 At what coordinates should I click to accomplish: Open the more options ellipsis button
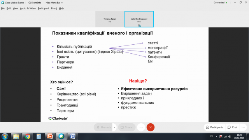[x=141, y=127]
